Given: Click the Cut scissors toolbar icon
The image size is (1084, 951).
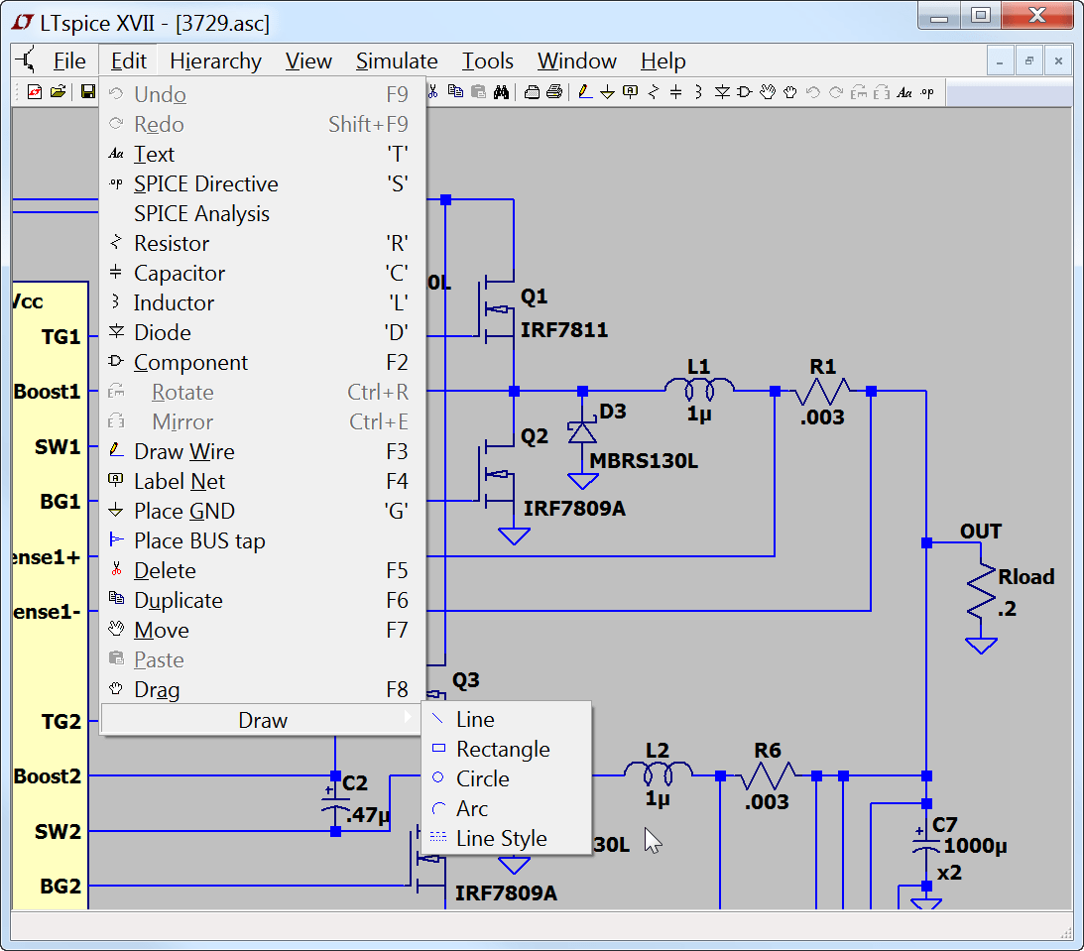Looking at the screenshot, I should click(x=433, y=91).
